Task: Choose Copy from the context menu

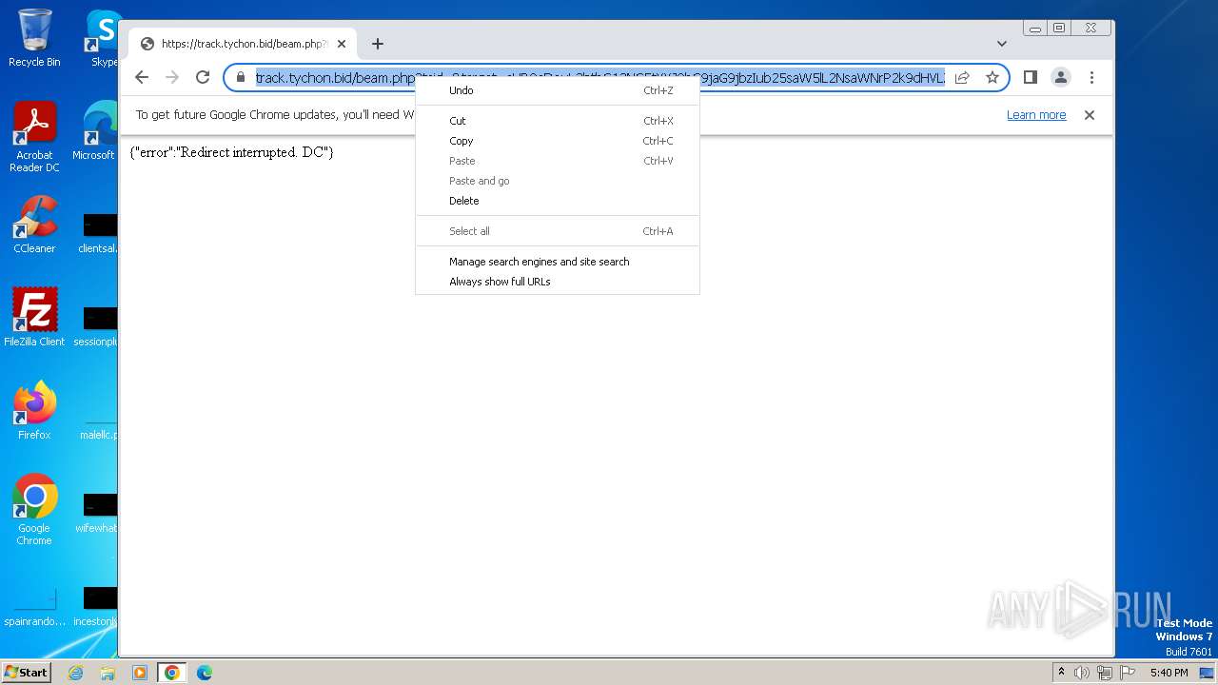Action: [558, 141]
